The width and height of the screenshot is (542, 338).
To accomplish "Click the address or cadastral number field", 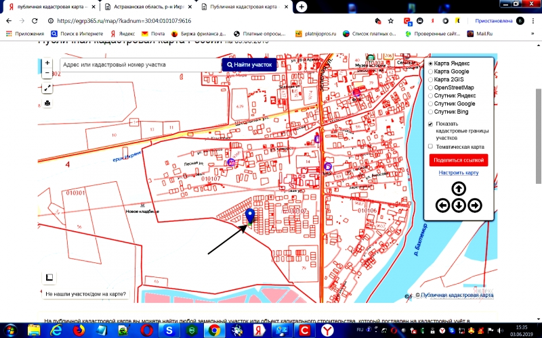I will [140, 65].
